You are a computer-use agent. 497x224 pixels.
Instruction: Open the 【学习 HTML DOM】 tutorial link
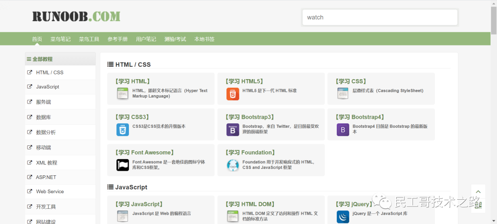click(x=250, y=204)
